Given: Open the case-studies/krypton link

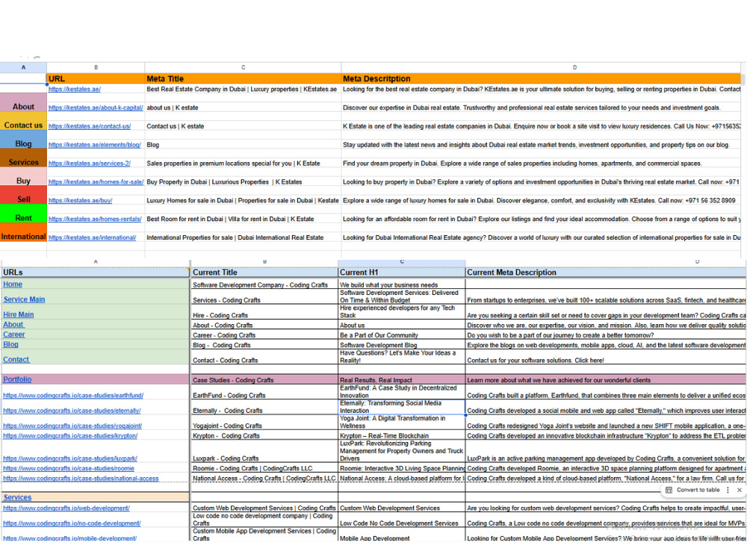Looking at the screenshot, I should point(70,436).
